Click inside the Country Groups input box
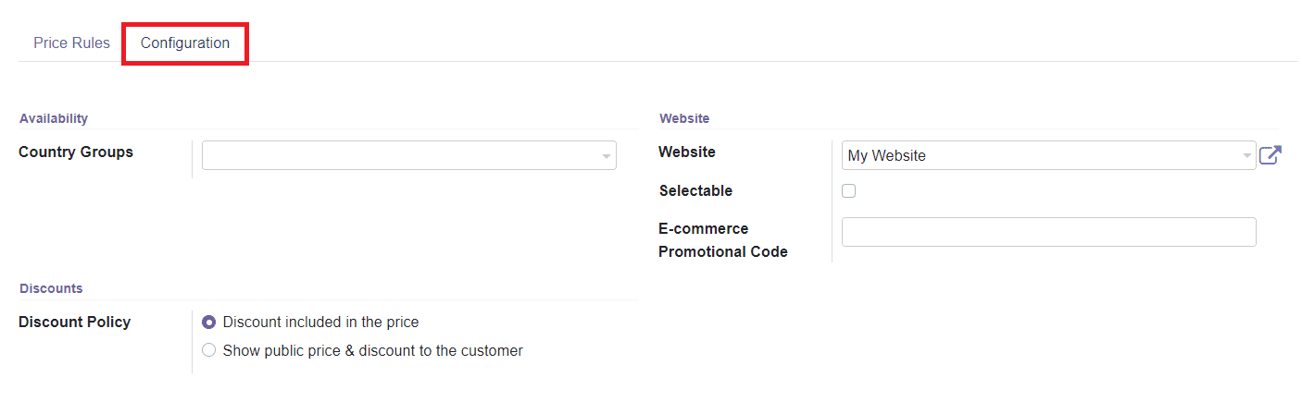This screenshot has height=414, width=1302. [398, 155]
